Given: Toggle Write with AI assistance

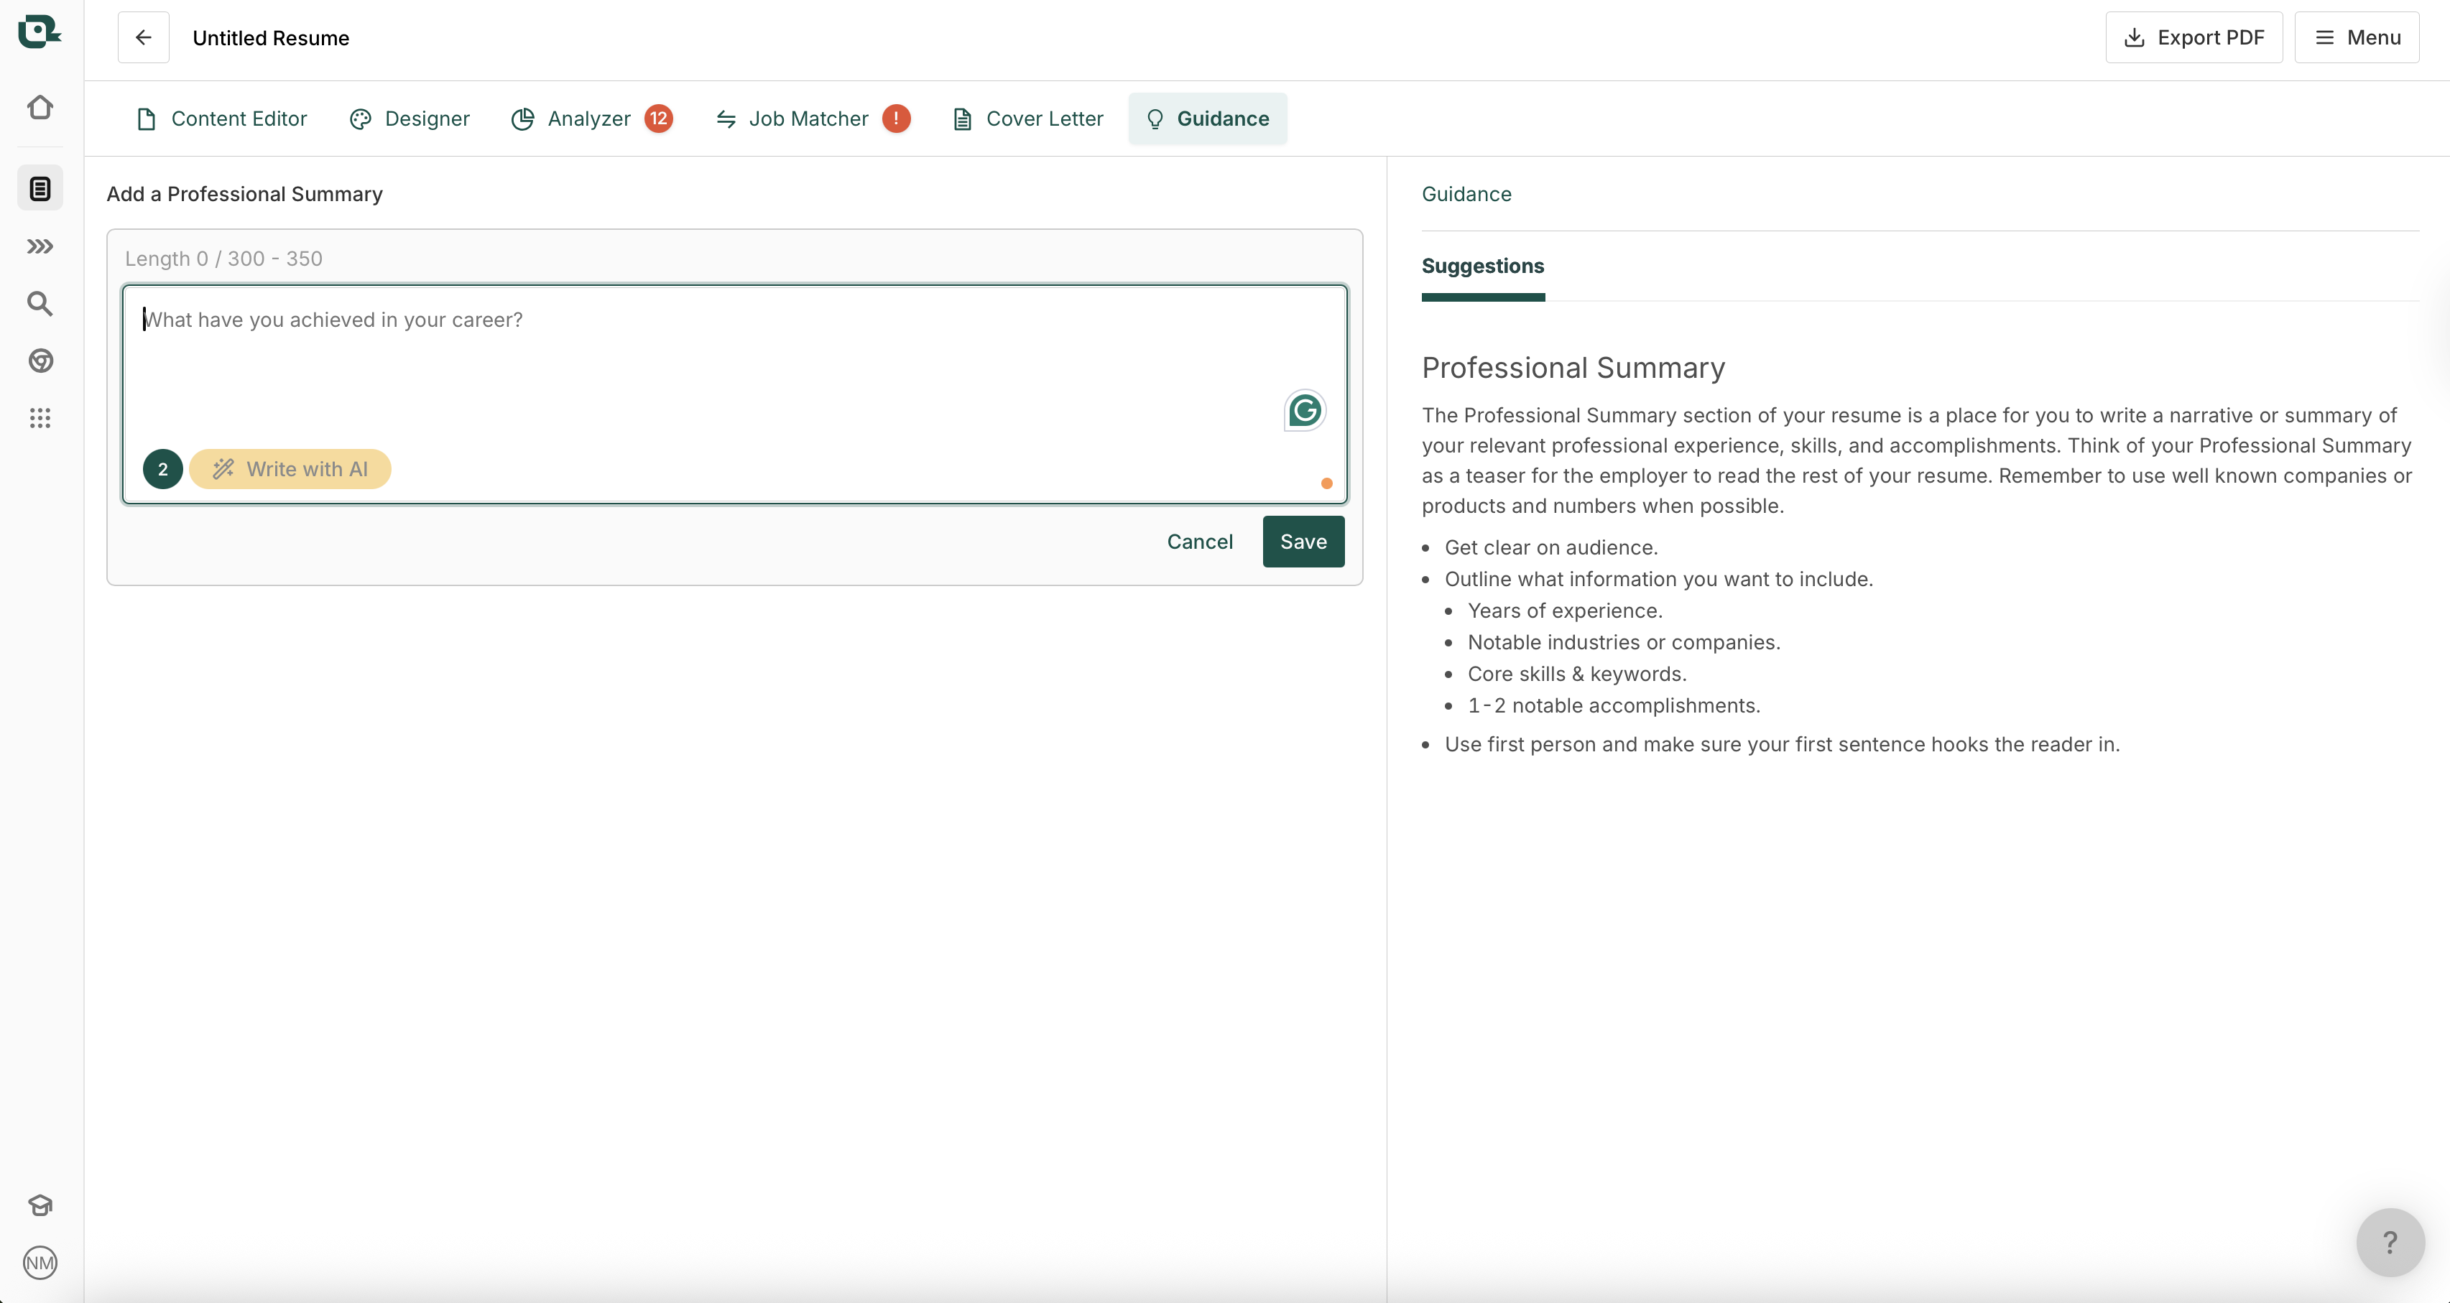Looking at the screenshot, I should pyautogui.click(x=290, y=469).
